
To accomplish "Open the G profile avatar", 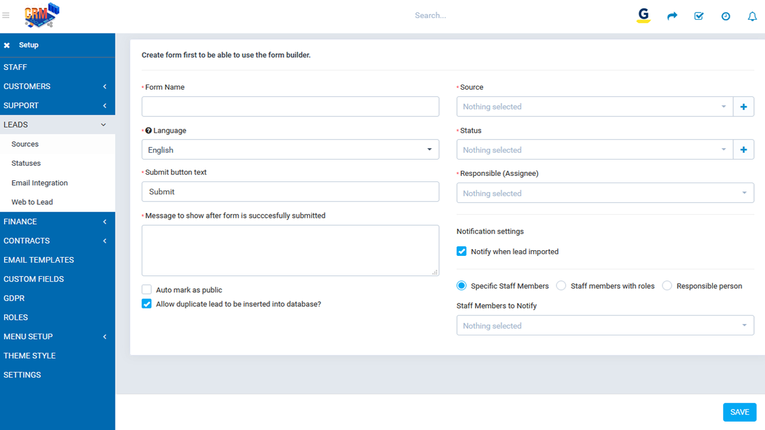I will (x=643, y=15).
